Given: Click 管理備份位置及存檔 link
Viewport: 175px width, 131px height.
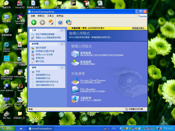Looking at the screenshot, I should (x=45, y=51).
